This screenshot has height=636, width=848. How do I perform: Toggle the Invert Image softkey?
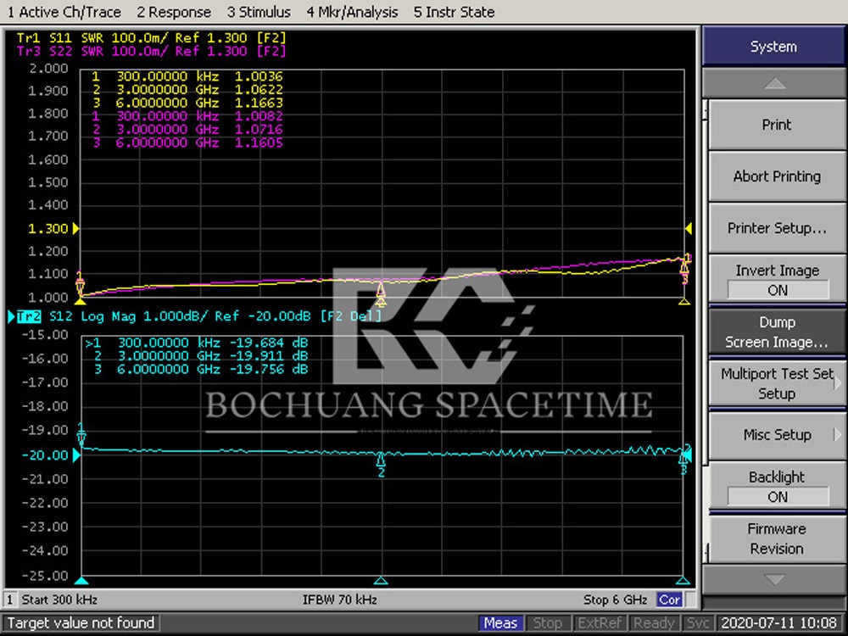click(x=777, y=280)
